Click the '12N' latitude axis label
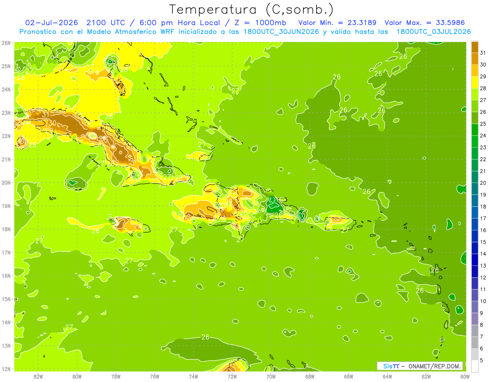494x382 pixels. [6, 369]
